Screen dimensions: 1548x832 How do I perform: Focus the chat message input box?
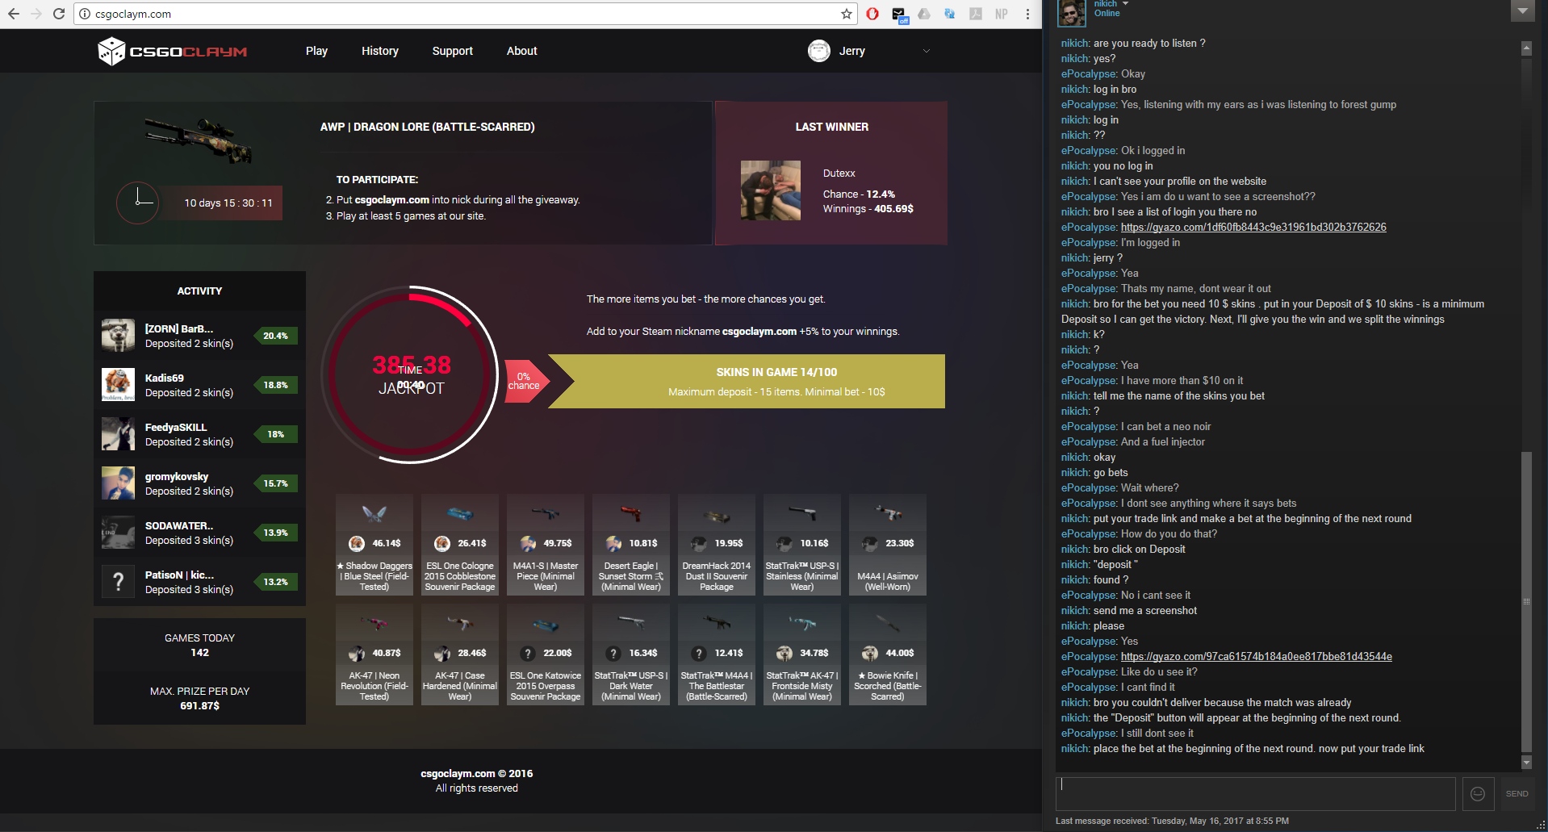[1256, 794]
